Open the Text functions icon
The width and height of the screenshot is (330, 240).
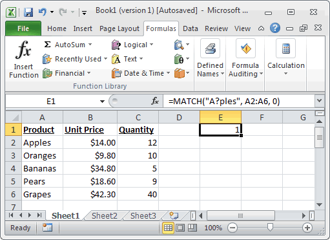click(116, 59)
